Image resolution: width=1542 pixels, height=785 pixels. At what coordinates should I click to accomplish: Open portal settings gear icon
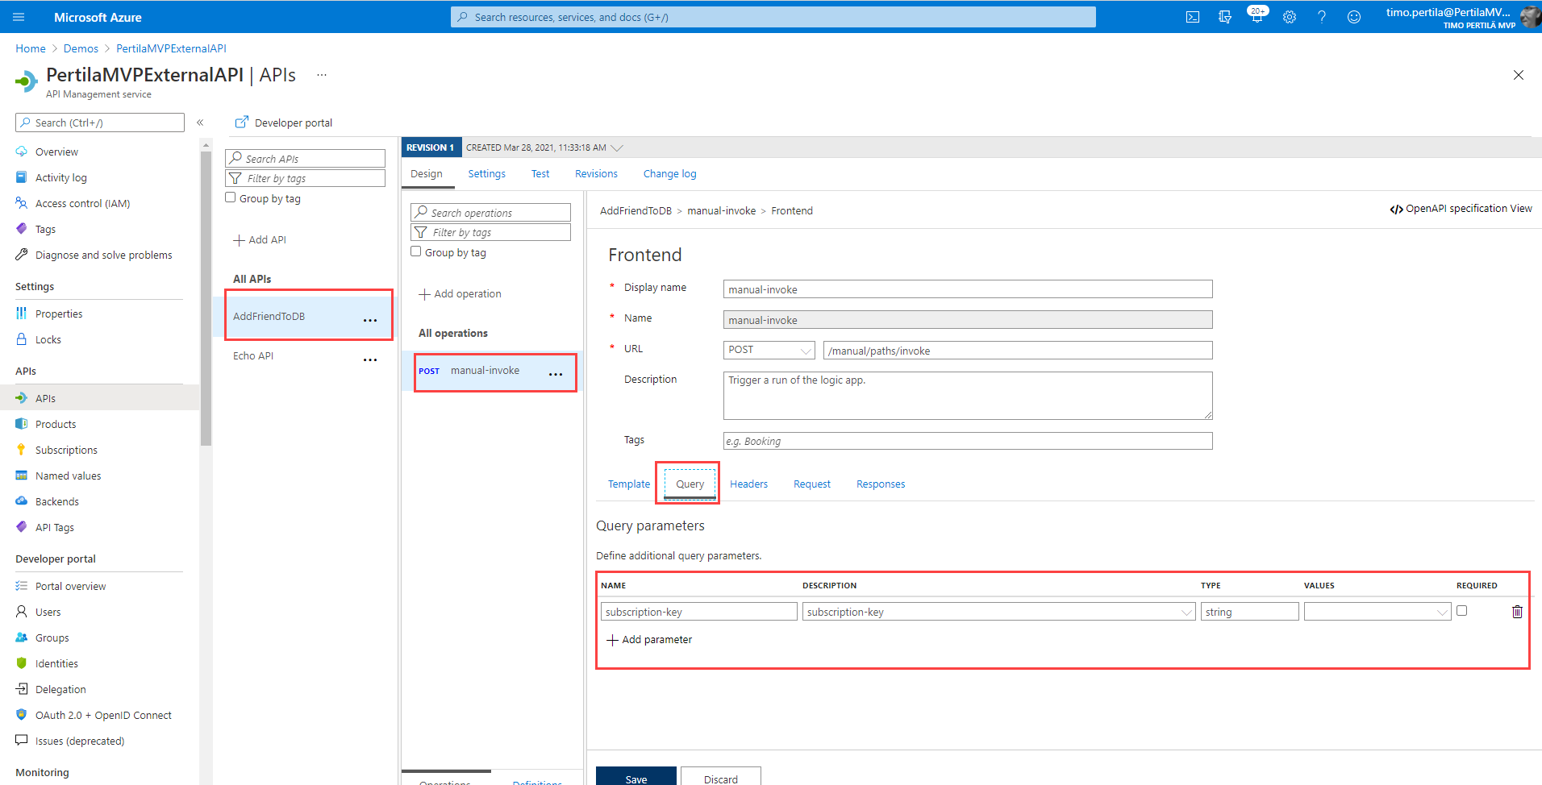1289,17
